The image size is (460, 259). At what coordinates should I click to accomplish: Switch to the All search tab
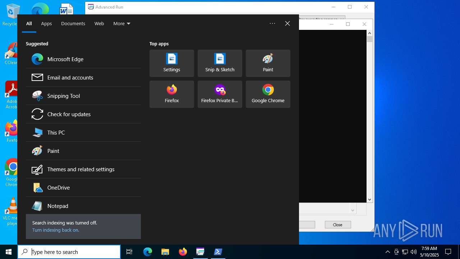(29, 23)
